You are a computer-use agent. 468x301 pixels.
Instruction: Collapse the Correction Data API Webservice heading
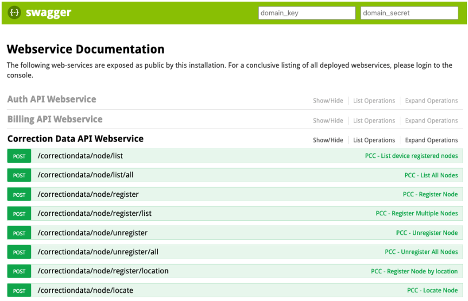(75, 139)
